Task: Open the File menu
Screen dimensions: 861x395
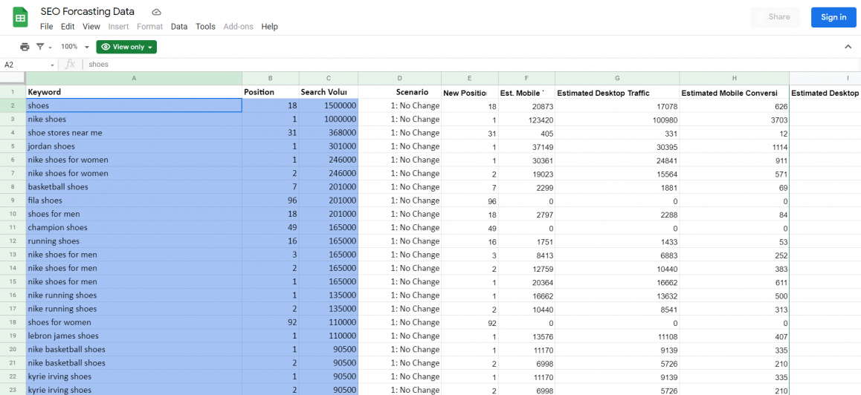Action: (47, 26)
